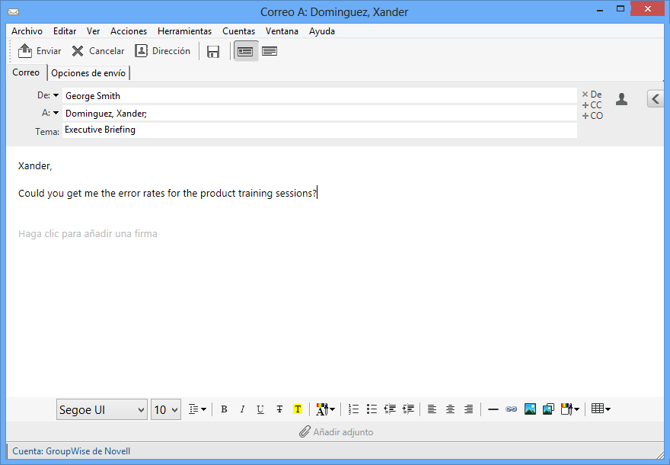Screen dimensions: 670x465
Task: Toggle bold formatting
Action: tap(224, 409)
